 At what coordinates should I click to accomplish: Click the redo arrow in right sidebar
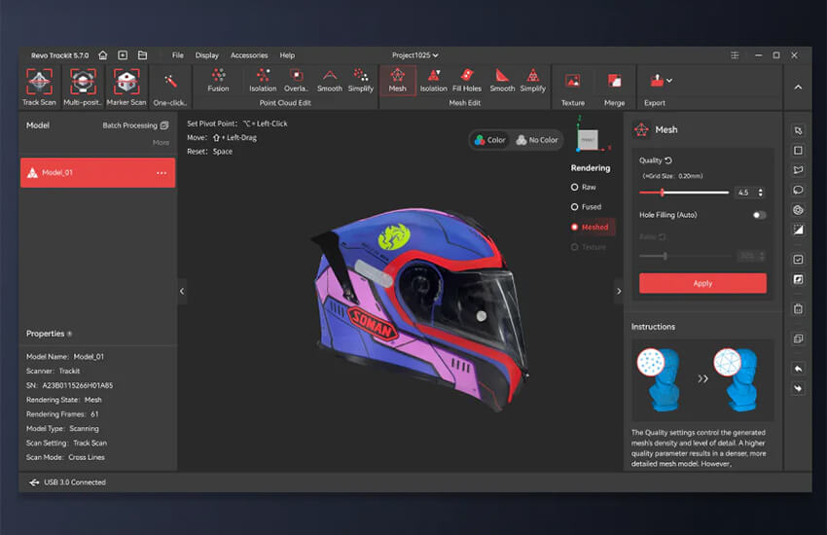798,388
